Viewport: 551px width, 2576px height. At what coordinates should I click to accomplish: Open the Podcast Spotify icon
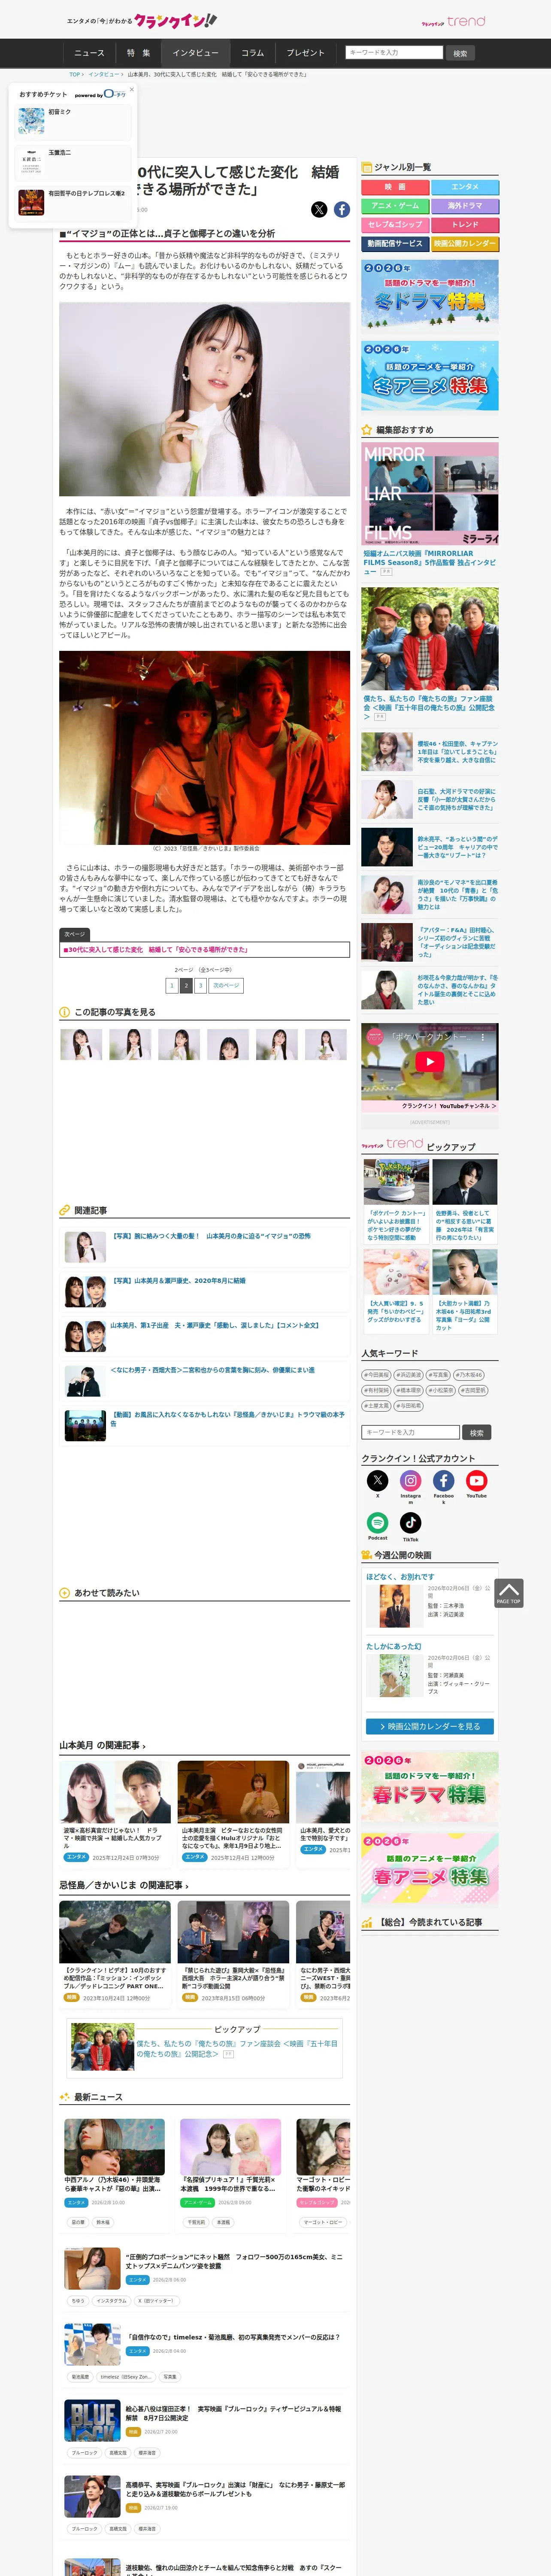click(x=377, y=1522)
